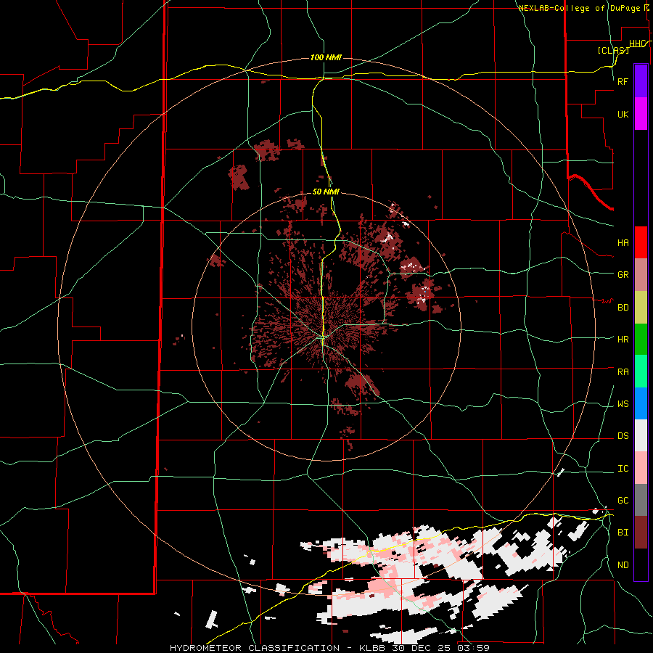Image resolution: width=653 pixels, height=653 pixels.
Task: Click the KLBB radar site identifier
Action: (374, 648)
